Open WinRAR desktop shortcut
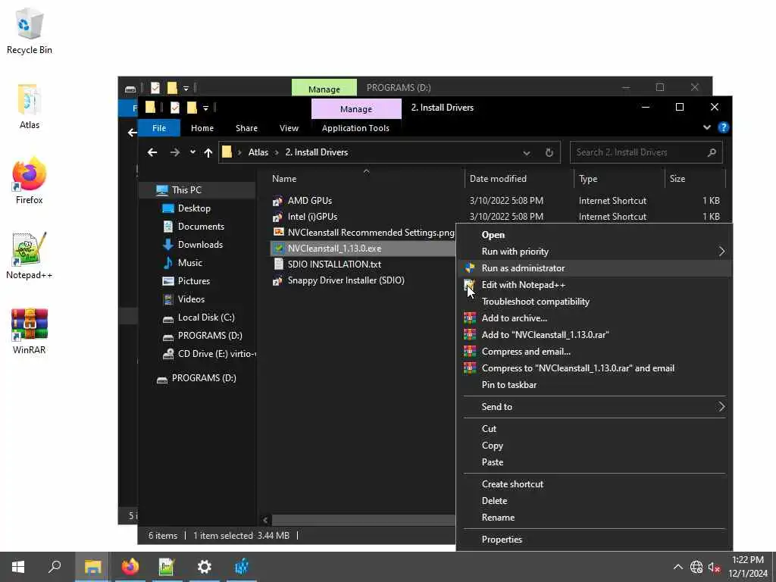This screenshot has height=582, width=776. click(x=30, y=330)
